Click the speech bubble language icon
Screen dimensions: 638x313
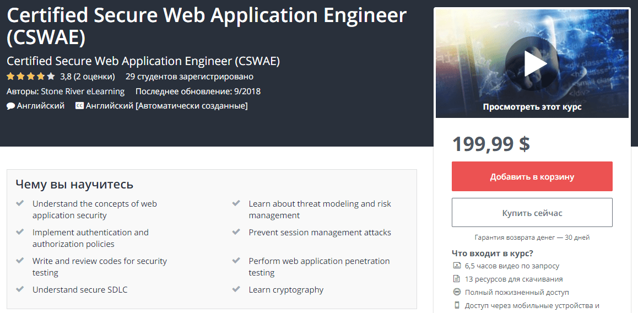tap(10, 106)
